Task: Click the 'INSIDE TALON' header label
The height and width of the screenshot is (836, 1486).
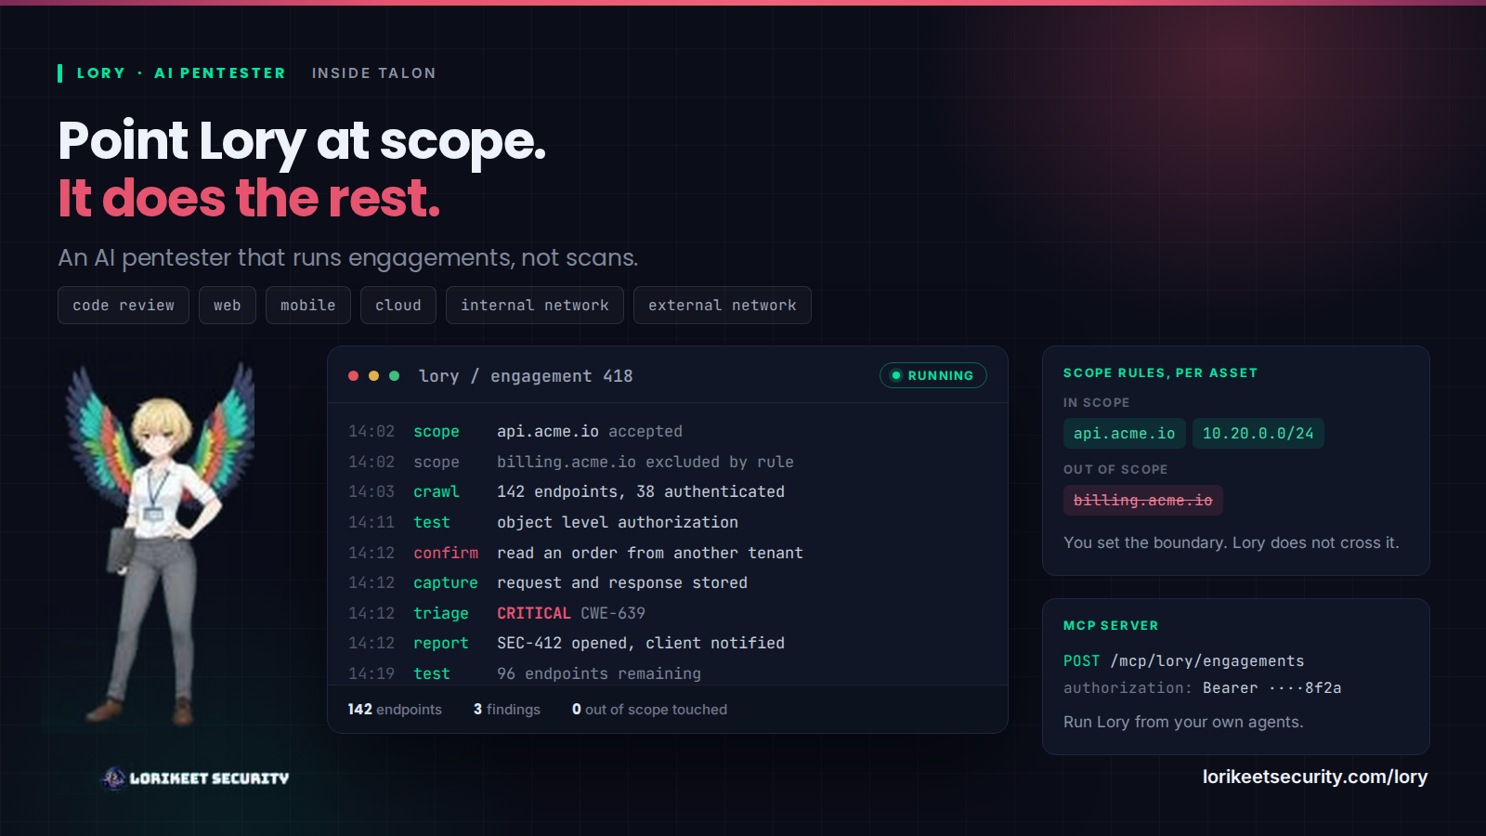Action: click(x=374, y=73)
